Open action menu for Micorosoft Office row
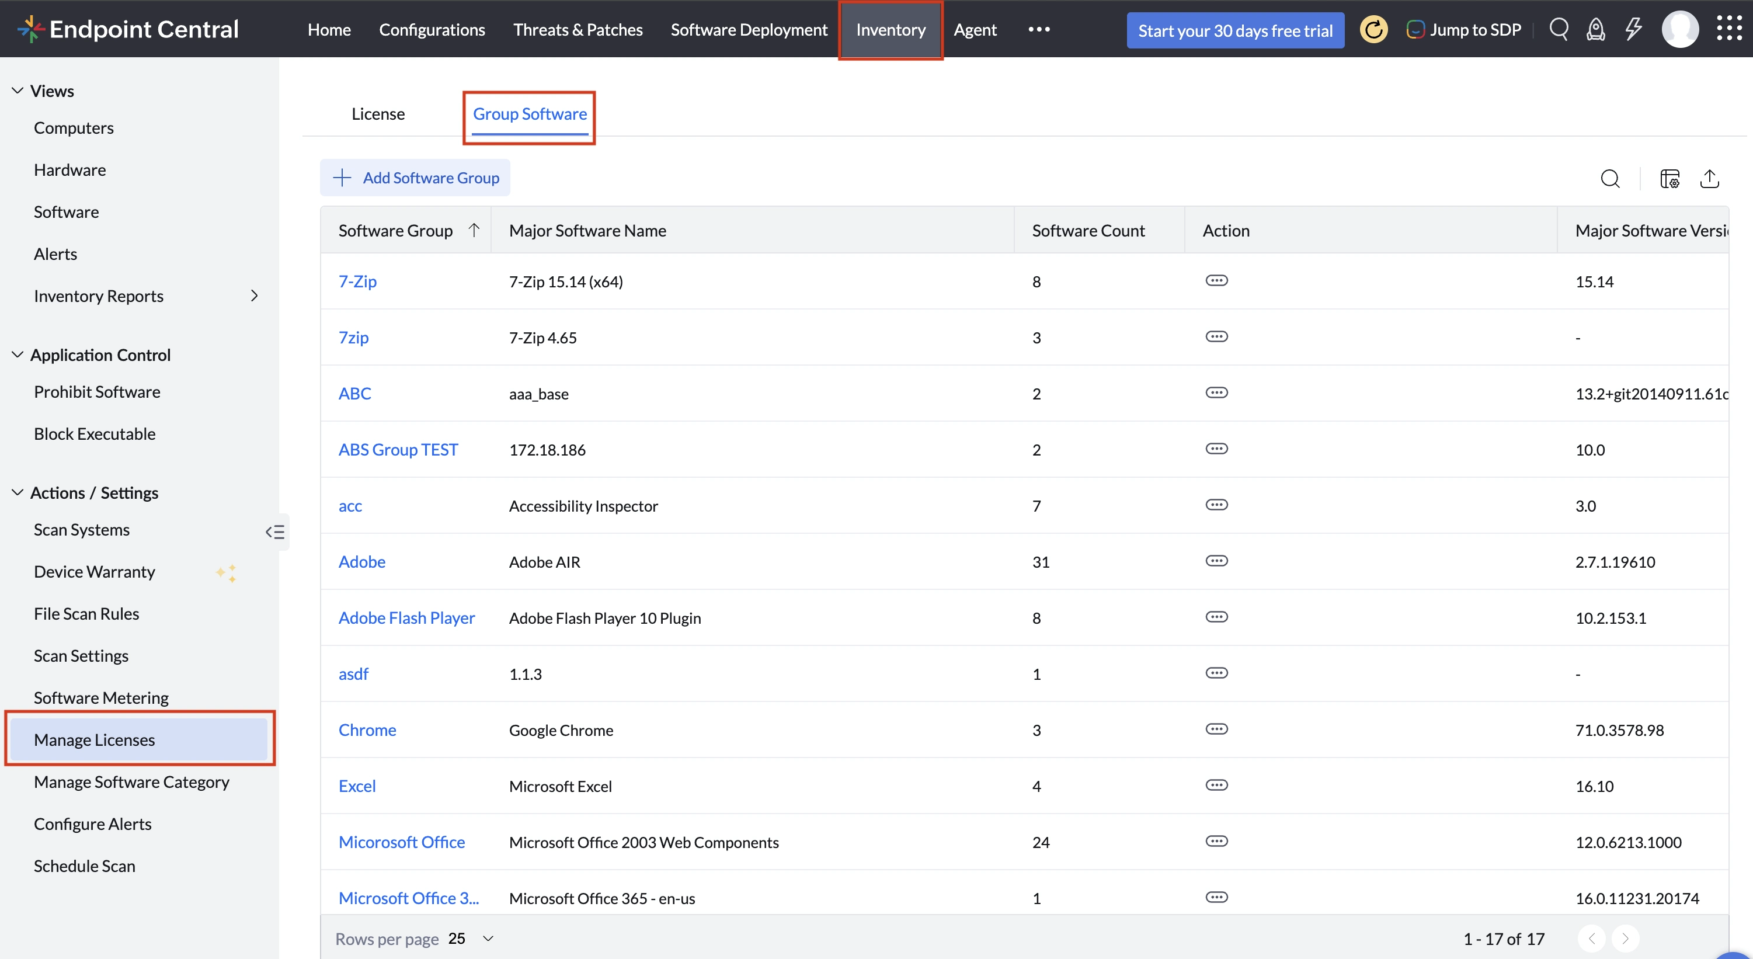 (x=1216, y=841)
